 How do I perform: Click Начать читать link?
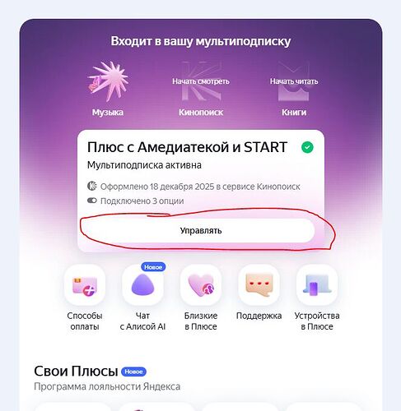(x=294, y=81)
